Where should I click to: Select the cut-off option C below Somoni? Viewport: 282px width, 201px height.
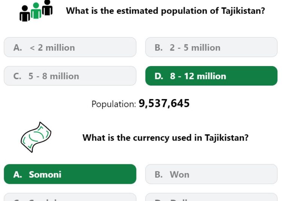70,197
